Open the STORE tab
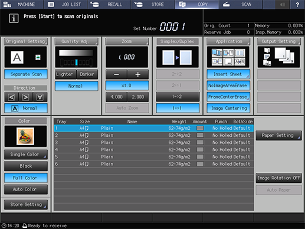 click(x=153, y=4)
